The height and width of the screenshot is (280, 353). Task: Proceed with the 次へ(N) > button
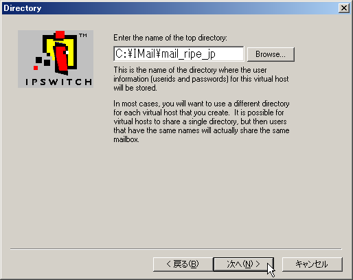pos(243,264)
